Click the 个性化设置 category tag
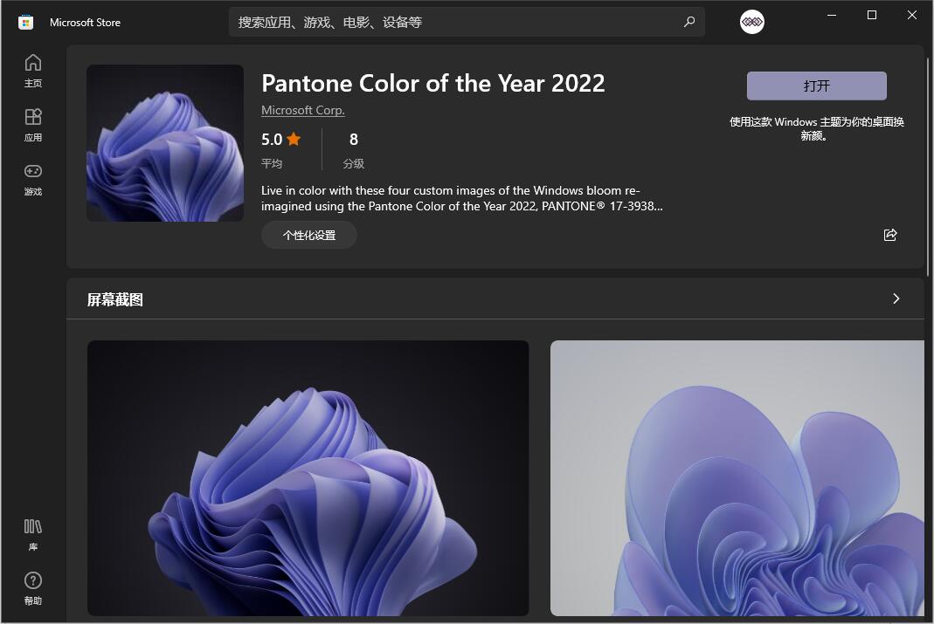Viewport: 934px width, 624px height. (309, 235)
